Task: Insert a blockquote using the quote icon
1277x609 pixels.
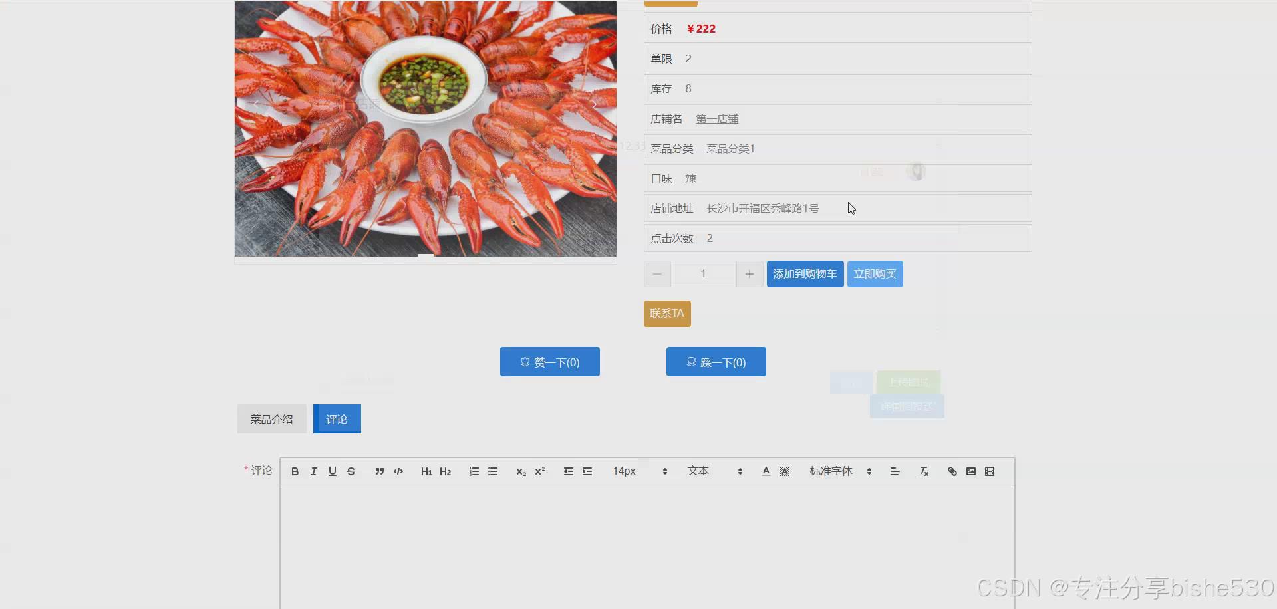Action: click(x=379, y=471)
